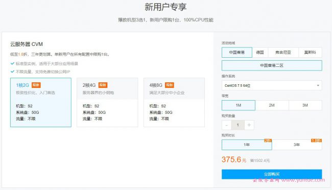Screen dimensions: 332x190
Task: Click the 购买时长 label
Action: 228,135
